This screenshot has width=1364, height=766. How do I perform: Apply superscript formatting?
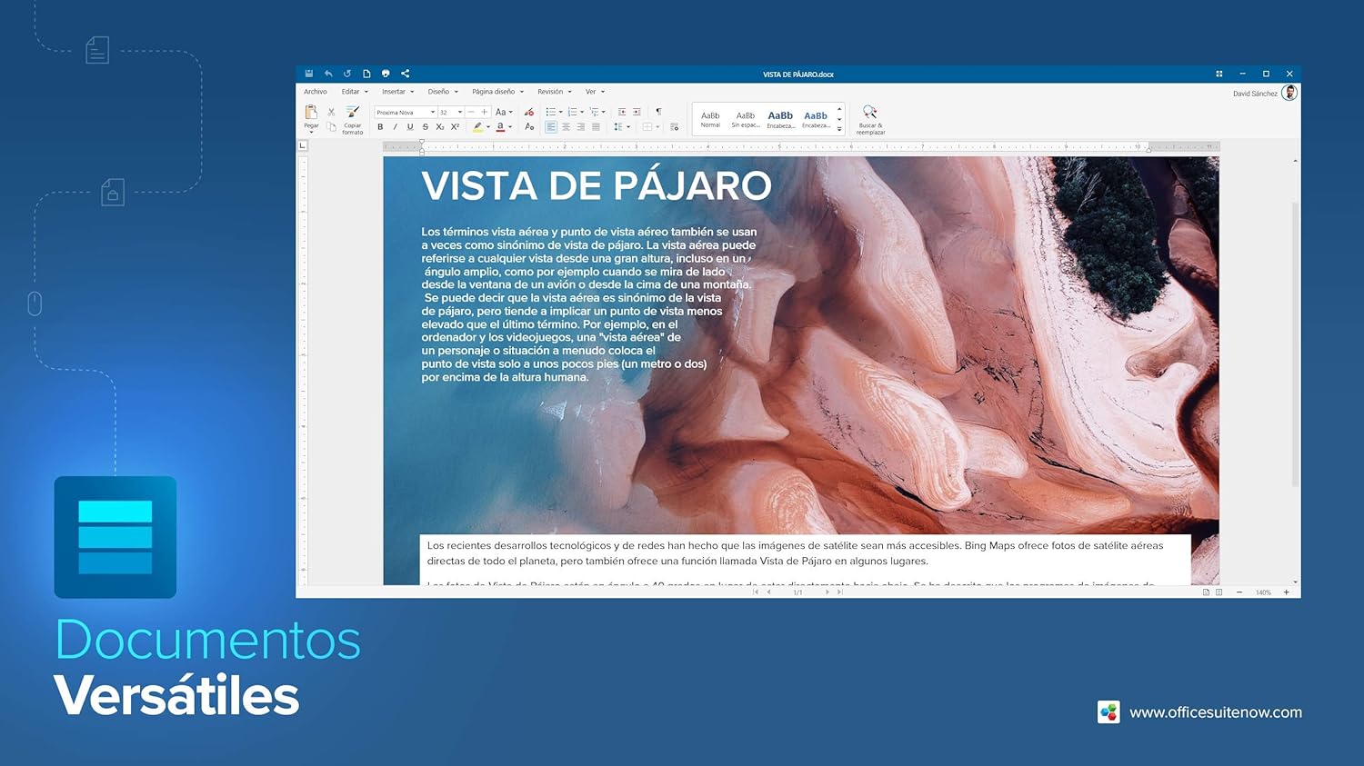pyautogui.click(x=455, y=127)
